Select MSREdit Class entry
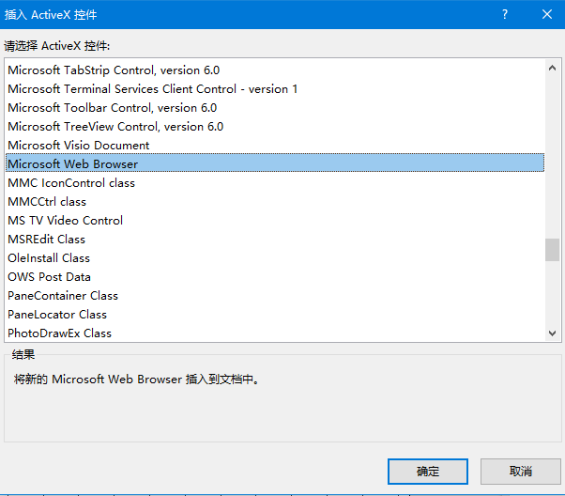 coord(47,240)
